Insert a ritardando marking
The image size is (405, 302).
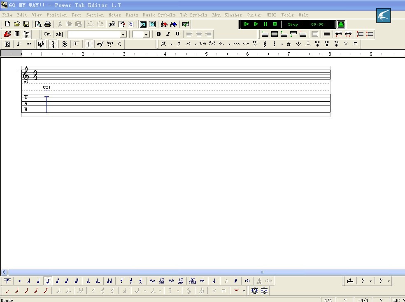[x=29, y=44]
